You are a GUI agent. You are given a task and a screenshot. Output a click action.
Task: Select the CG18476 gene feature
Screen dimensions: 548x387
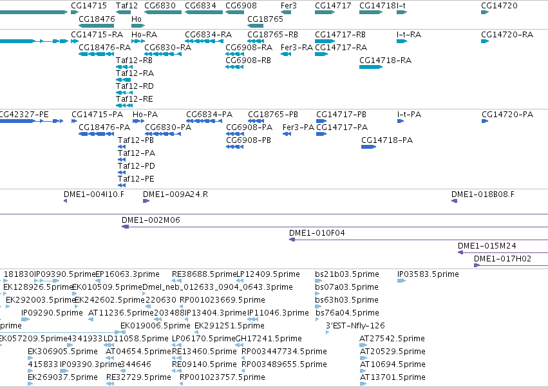pos(97,26)
